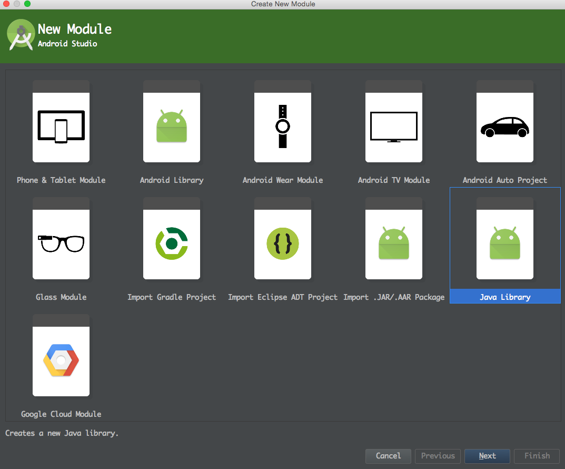The height and width of the screenshot is (469, 565).
Task: Close the Create New Module window
Action: (x=6, y=4)
